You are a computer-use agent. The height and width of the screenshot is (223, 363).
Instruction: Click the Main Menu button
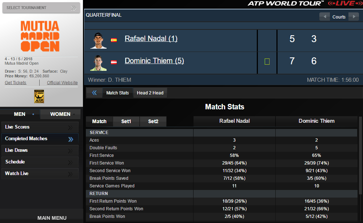(x=52, y=218)
